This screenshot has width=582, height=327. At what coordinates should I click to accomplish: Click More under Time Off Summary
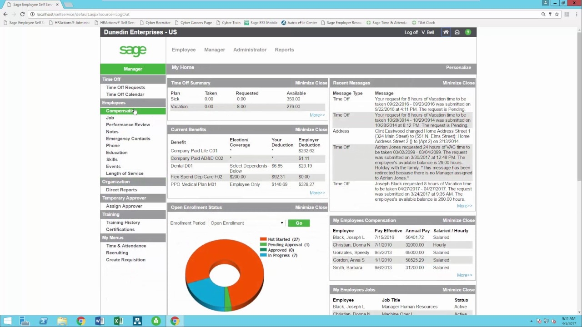point(316,115)
